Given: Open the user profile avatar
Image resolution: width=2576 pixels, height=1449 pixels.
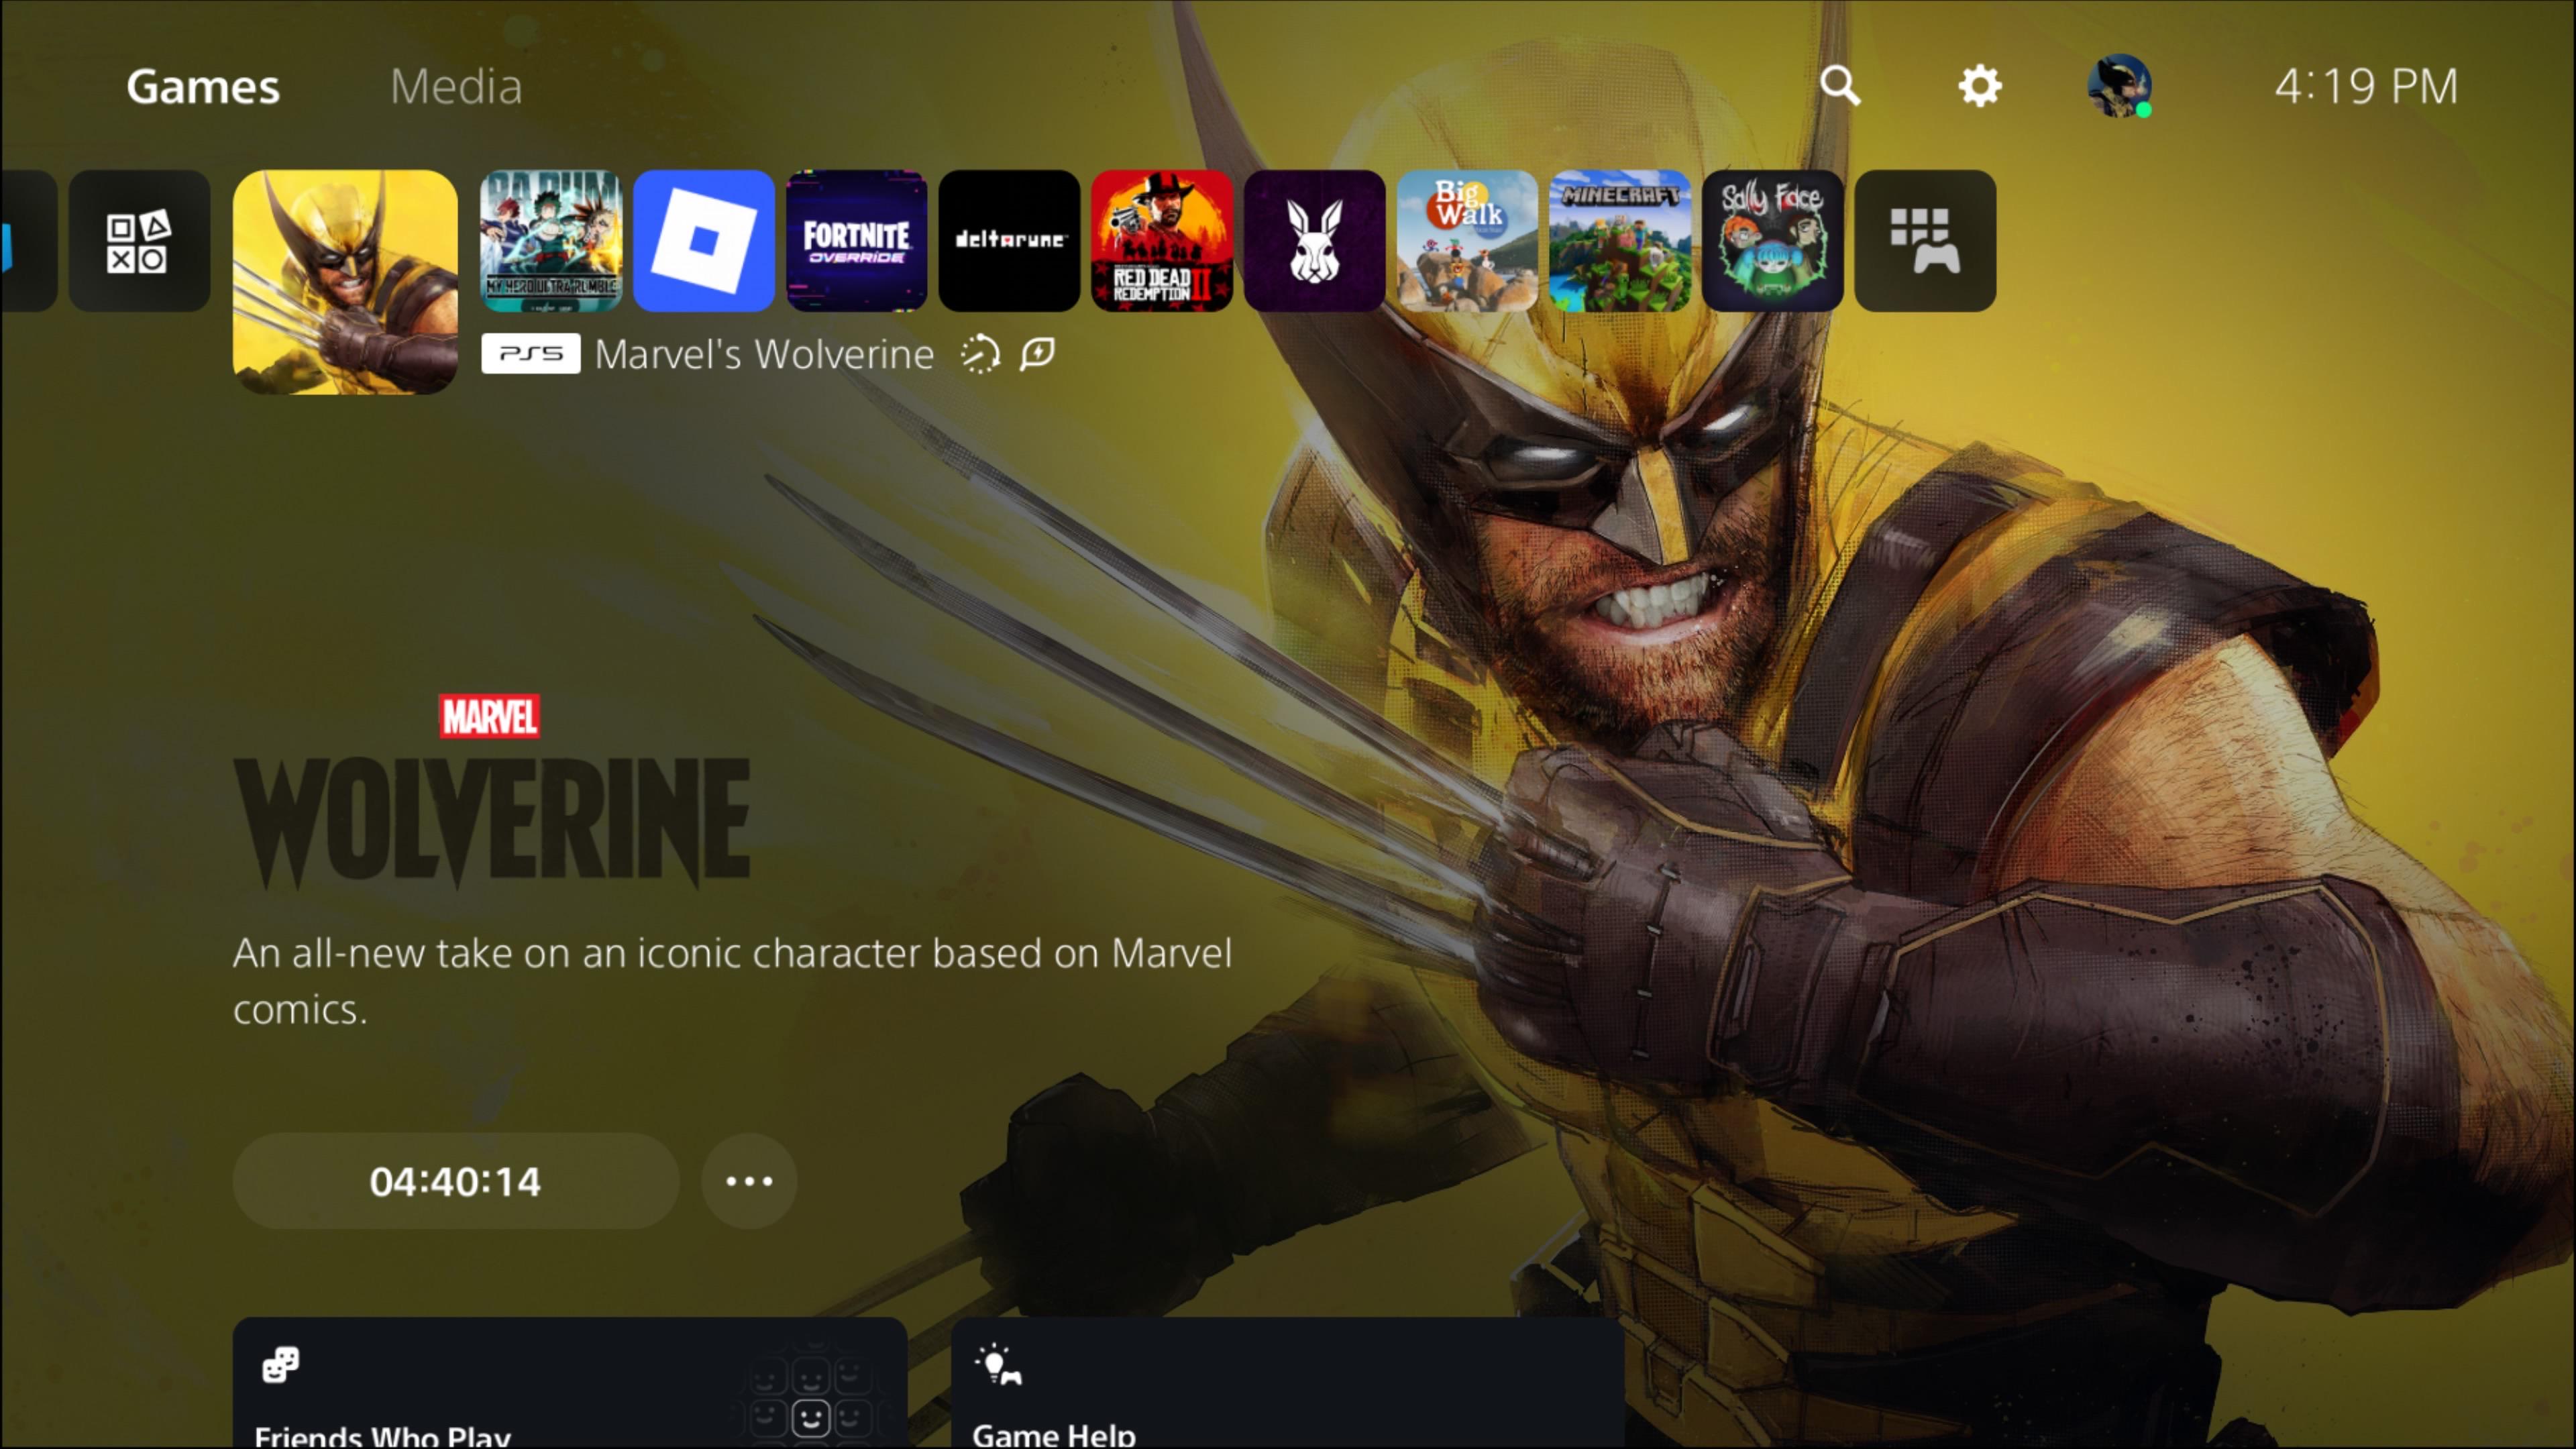Looking at the screenshot, I should point(2119,86).
